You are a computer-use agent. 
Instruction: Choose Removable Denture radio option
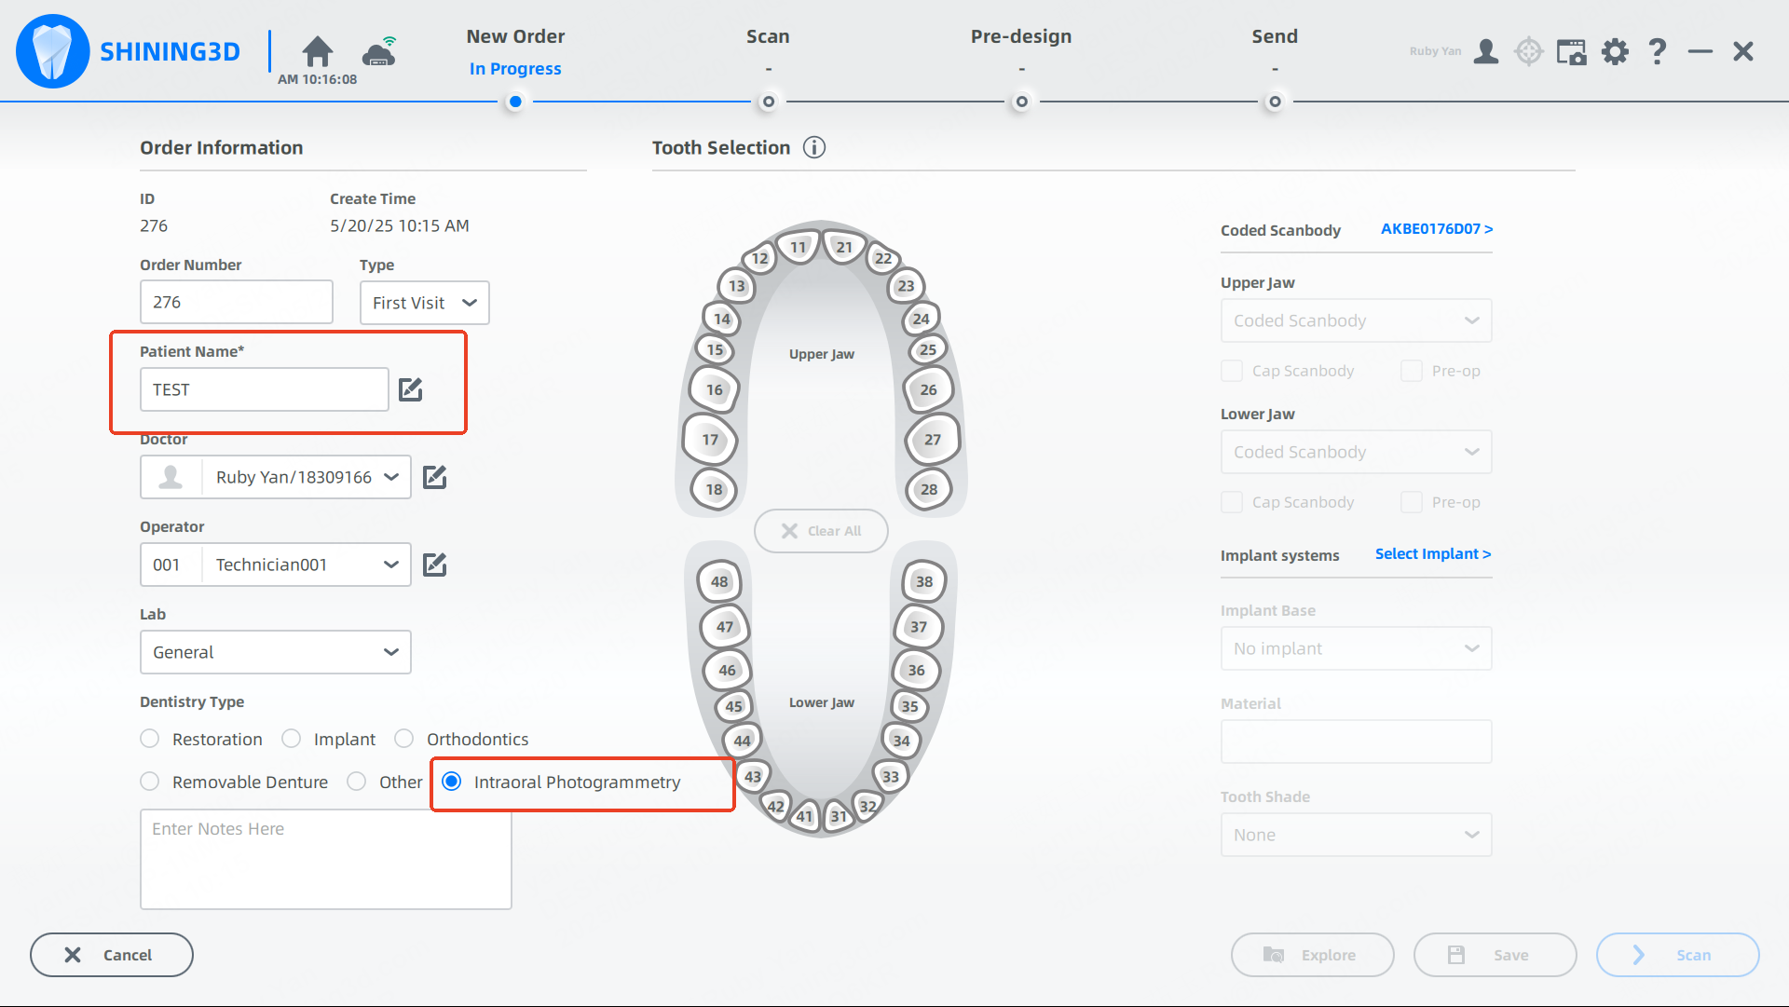150,782
